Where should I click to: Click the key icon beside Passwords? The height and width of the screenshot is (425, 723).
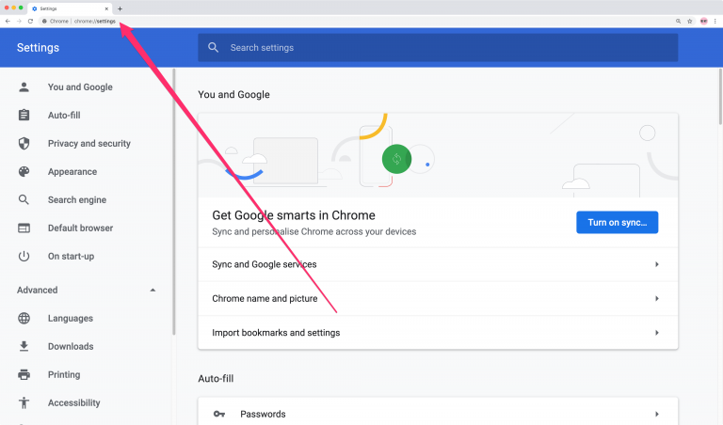click(219, 414)
